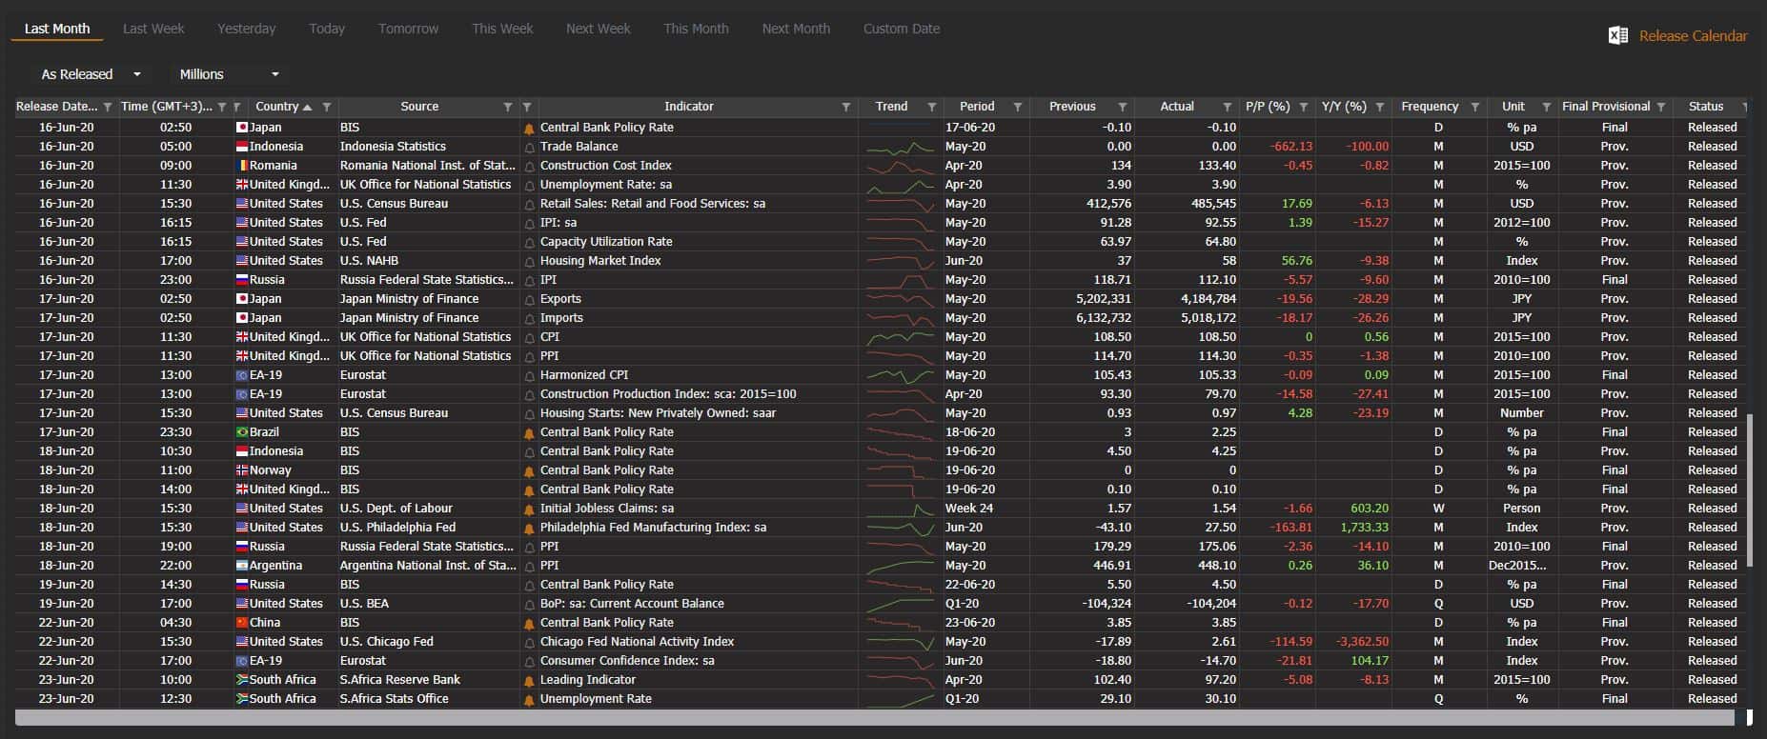
Task: Switch to the Next Month tab
Action: pos(796,29)
